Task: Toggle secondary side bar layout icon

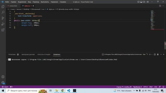Action: 144,2
